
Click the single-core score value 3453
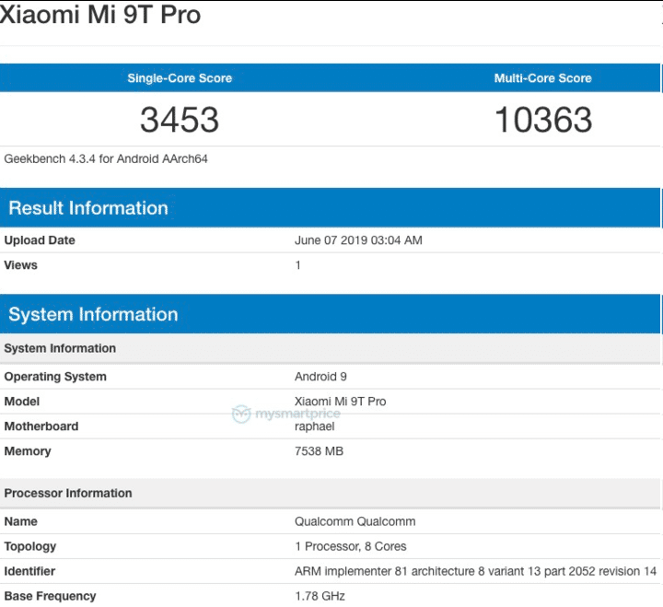click(x=180, y=120)
